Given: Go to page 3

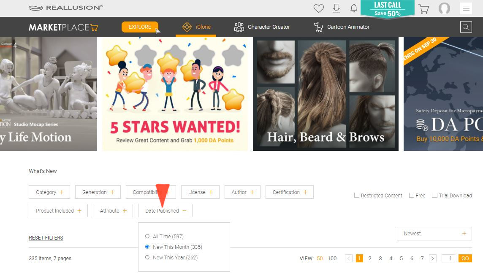Looking at the screenshot, I should coord(380,259).
